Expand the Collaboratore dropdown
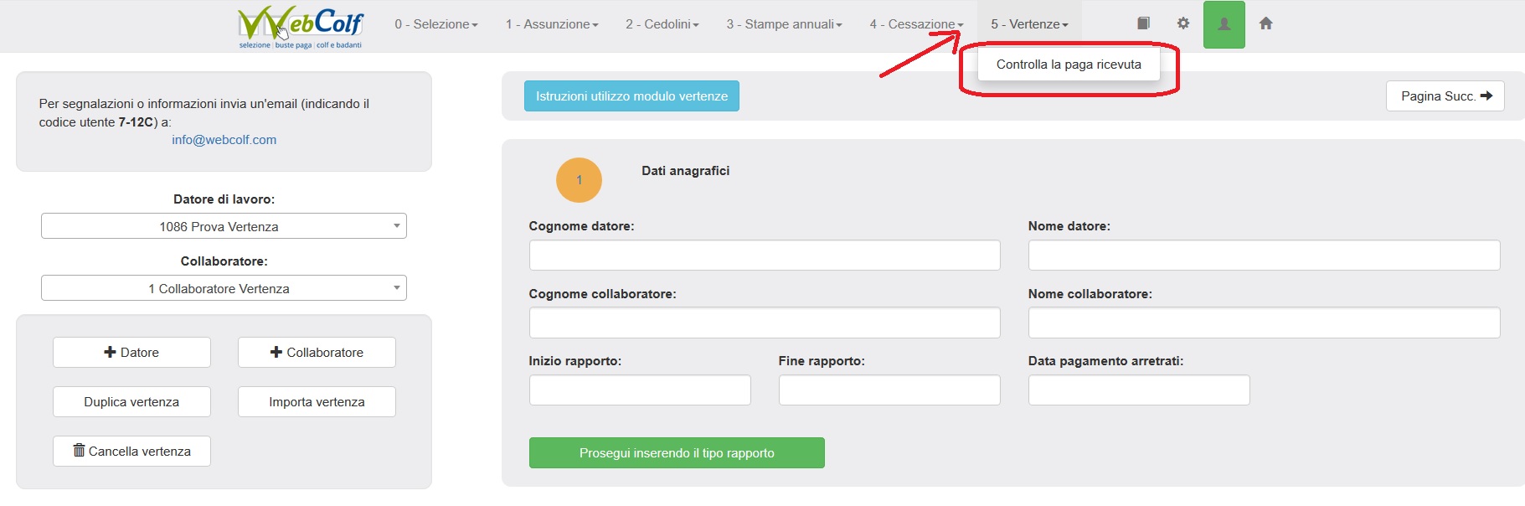The width and height of the screenshot is (1525, 506). pos(224,288)
